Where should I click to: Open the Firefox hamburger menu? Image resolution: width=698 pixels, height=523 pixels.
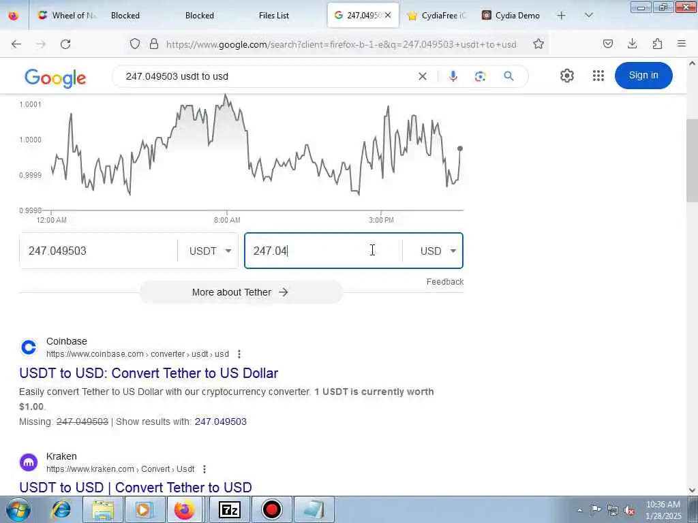click(682, 44)
